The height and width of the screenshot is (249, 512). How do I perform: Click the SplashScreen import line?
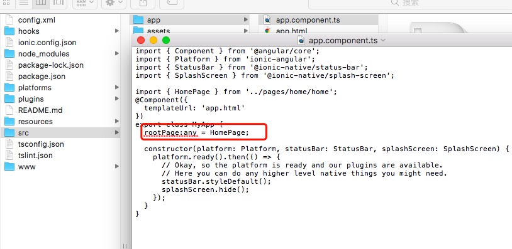pyautogui.click(x=265, y=75)
